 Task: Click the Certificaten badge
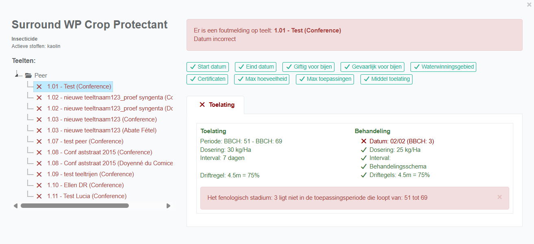[x=207, y=79]
